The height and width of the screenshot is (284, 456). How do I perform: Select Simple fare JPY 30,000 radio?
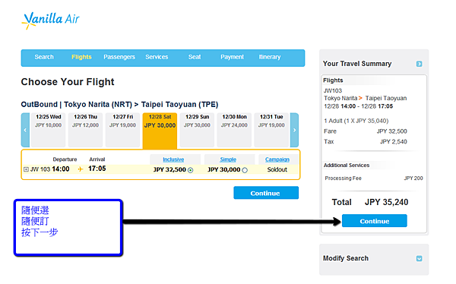(245, 170)
